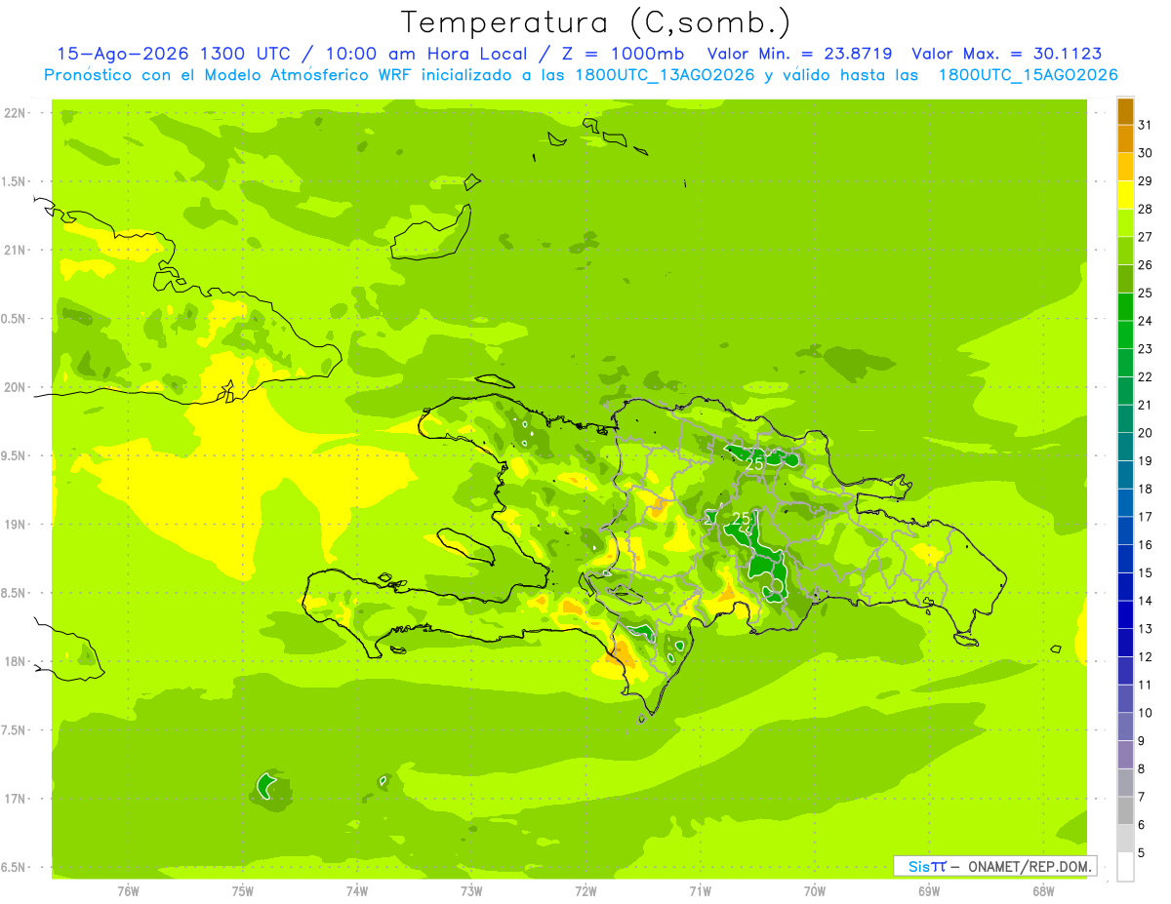Click the 71W longitude label
Screen dimensions: 1171x904
click(701, 891)
